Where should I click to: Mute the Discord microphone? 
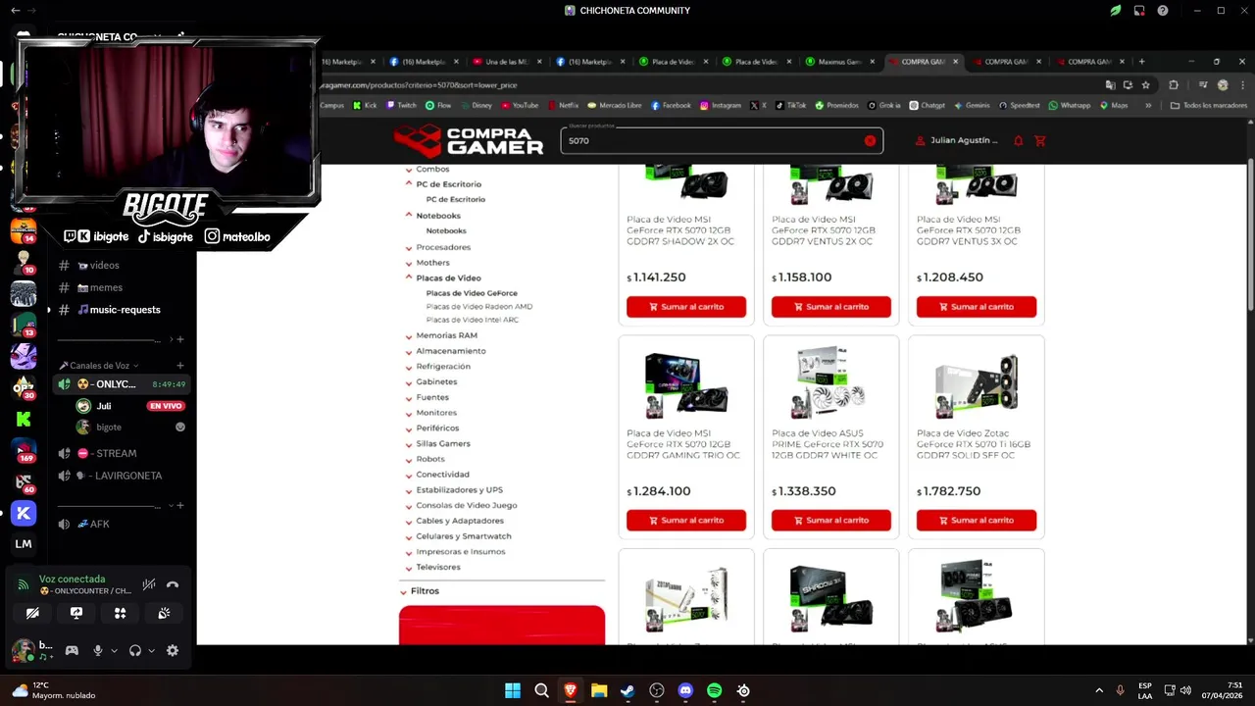pyautogui.click(x=97, y=650)
